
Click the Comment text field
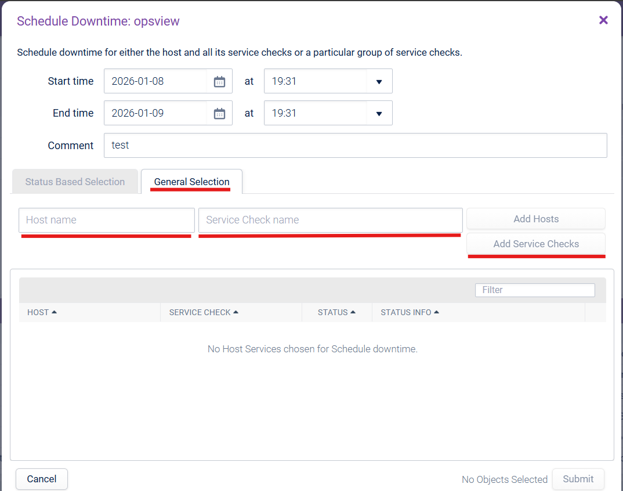pos(355,145)
